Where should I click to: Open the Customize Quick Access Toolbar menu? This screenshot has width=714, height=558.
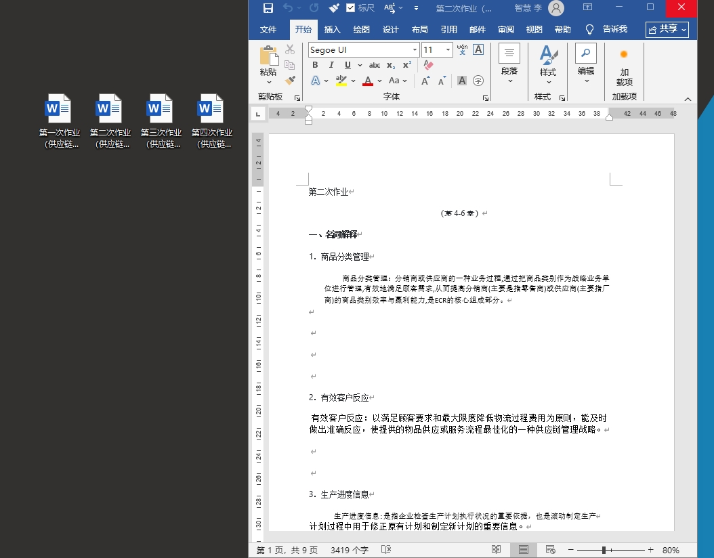click(x=416, y=7)
